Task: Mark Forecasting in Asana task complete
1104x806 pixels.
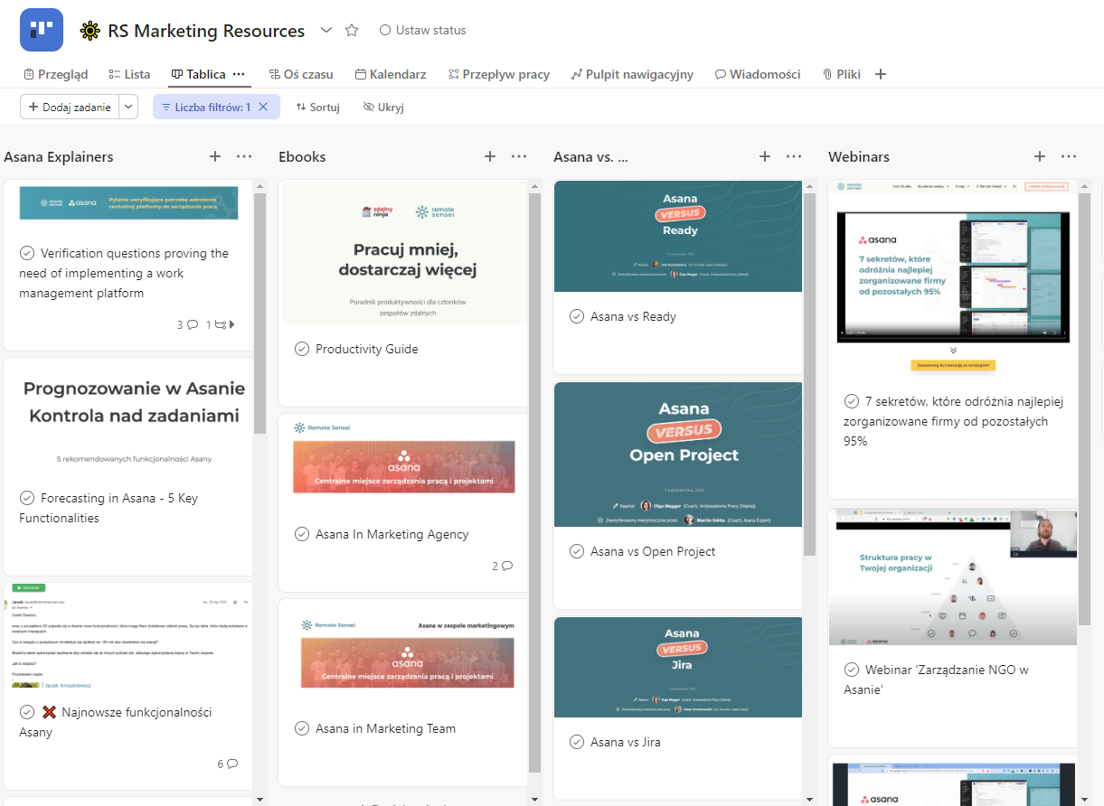Action: pos(27,498)
